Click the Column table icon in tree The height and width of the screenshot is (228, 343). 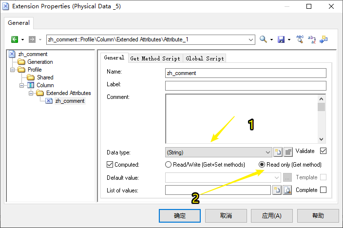31,85
